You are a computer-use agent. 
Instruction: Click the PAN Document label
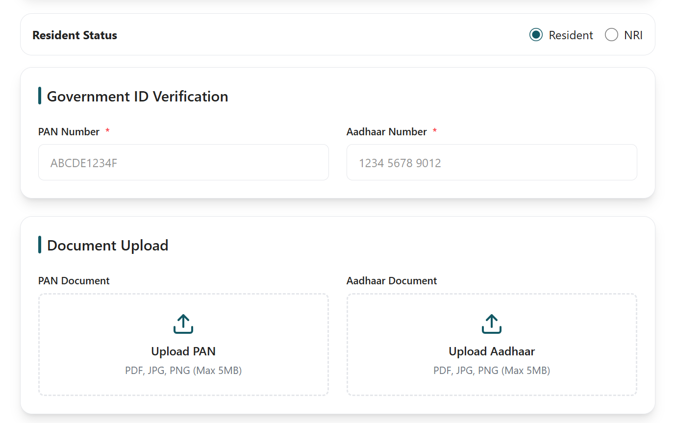tap(74, 280)
